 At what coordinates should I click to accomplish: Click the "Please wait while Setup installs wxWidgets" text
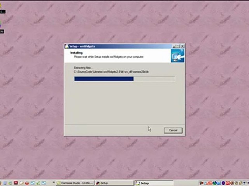109,57
